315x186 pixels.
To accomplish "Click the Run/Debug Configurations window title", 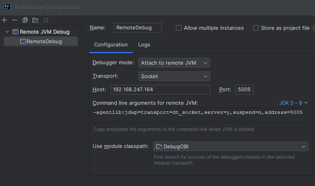I will tap(48, 7).
